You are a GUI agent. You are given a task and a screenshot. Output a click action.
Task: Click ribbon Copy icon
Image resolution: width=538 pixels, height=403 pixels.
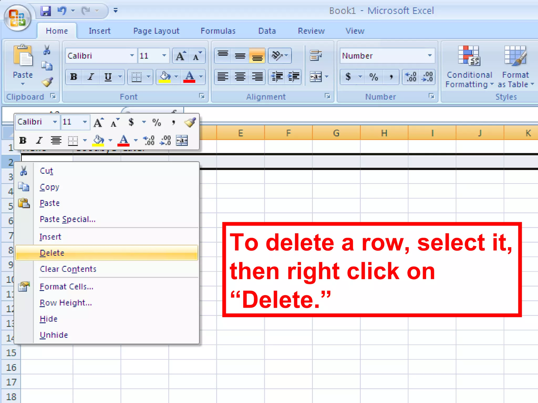click(47, 66)
